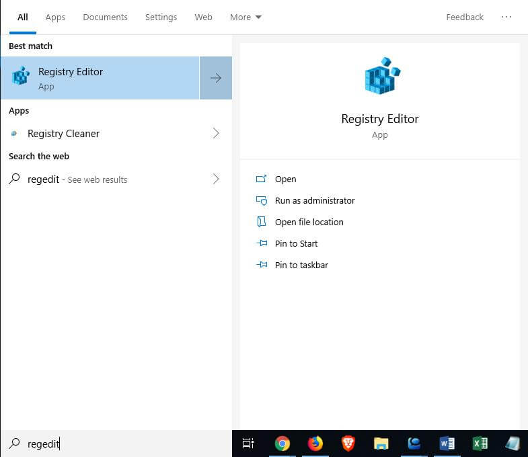Switch to the Documents tab
This screenshot has width=528, height=457.
pos(105,17)
